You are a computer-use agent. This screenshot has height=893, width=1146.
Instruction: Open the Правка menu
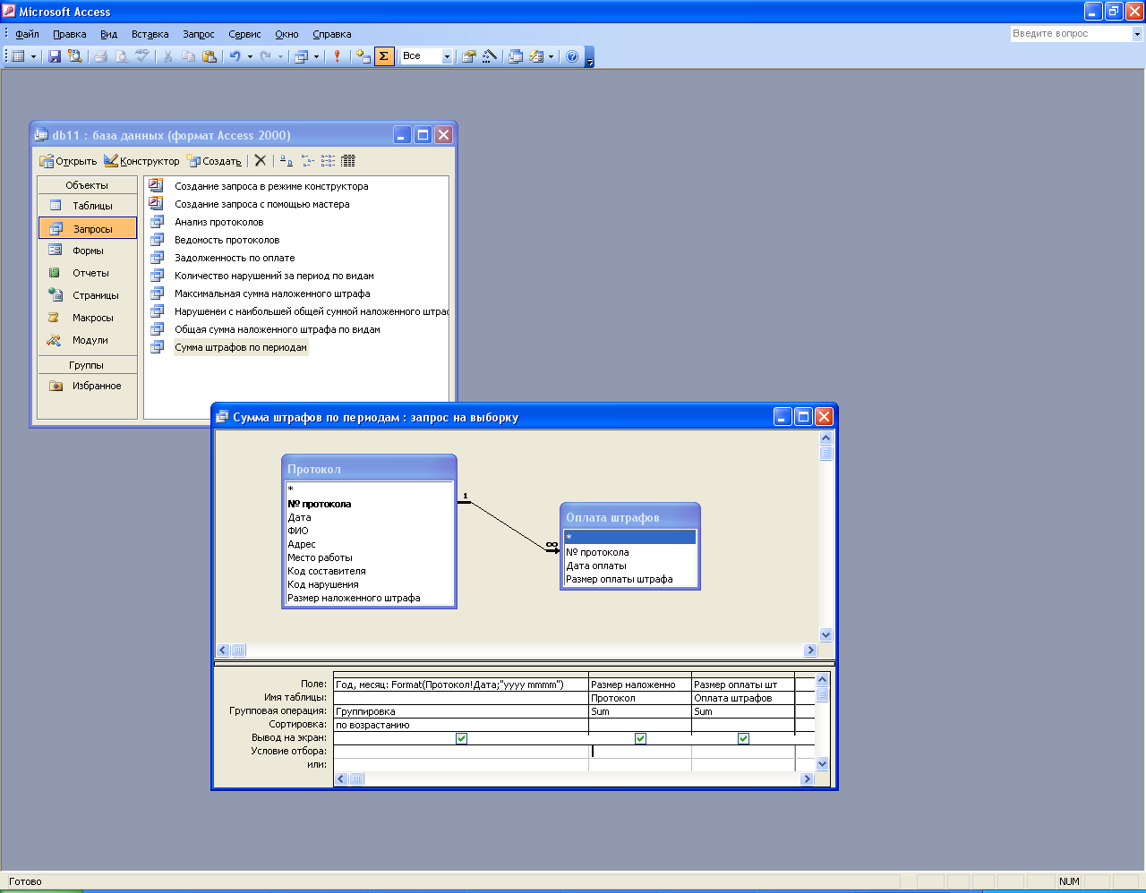pyautogui.click(x=70, y=34)
